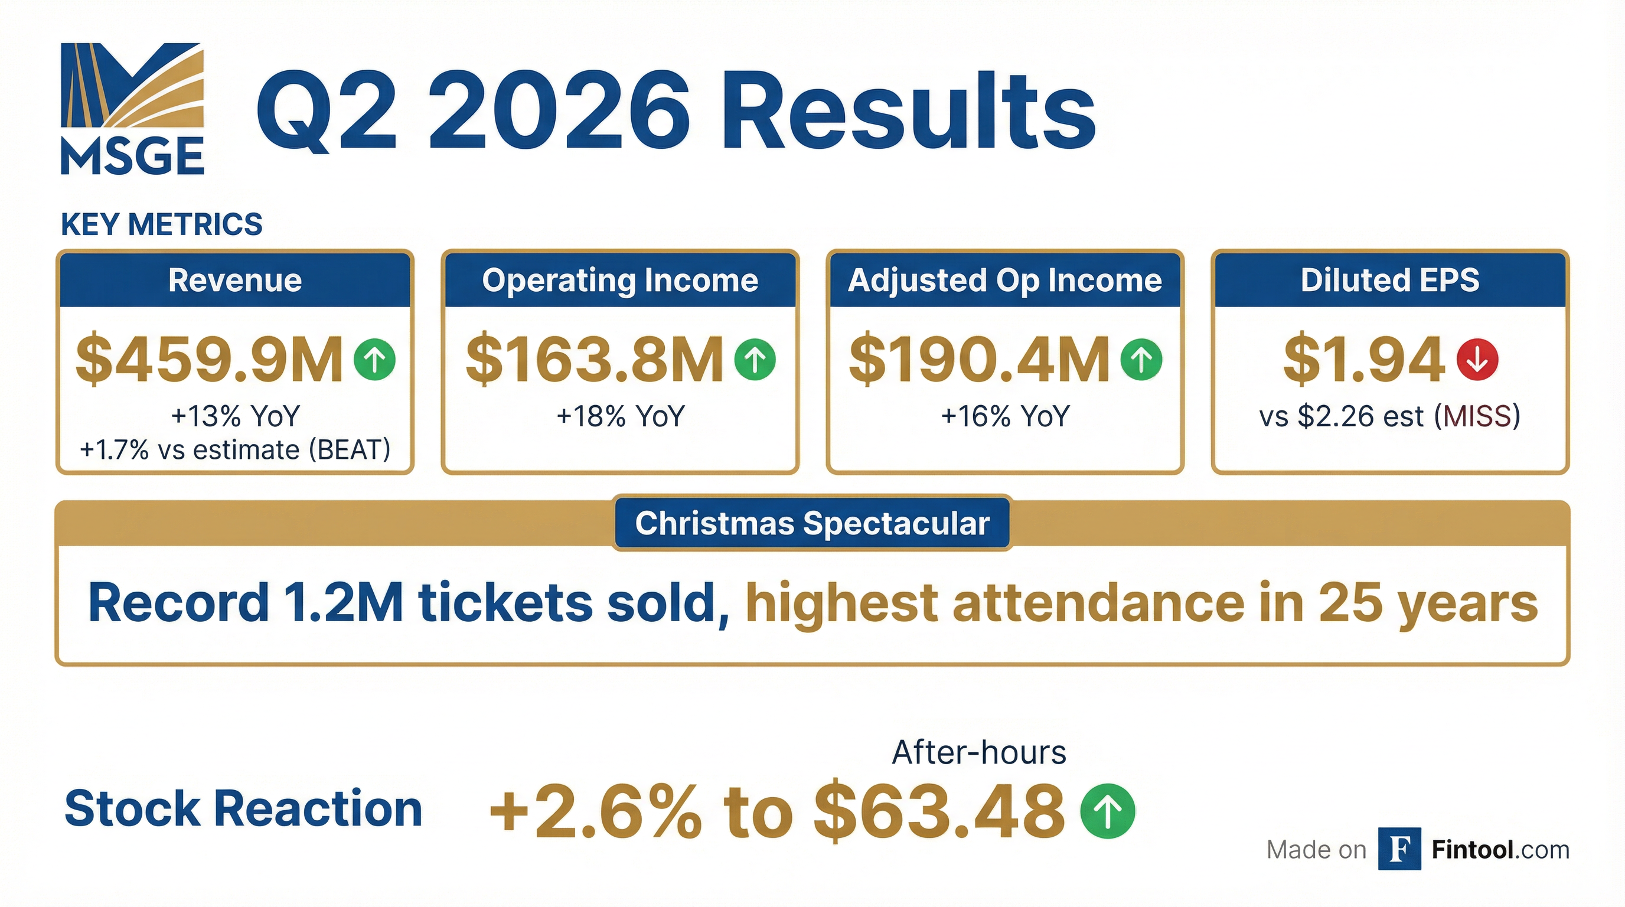
Task: Click the $459.9M revenue figure
Action: click(210, 360)
